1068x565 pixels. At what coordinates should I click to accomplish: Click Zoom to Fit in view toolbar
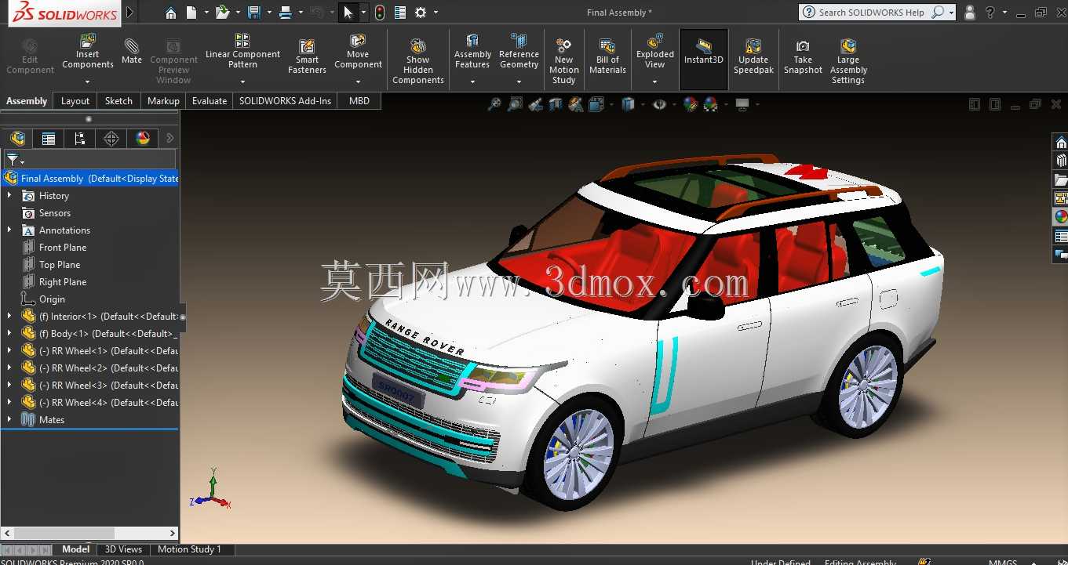pyautogui.click(x=494, y=104)
